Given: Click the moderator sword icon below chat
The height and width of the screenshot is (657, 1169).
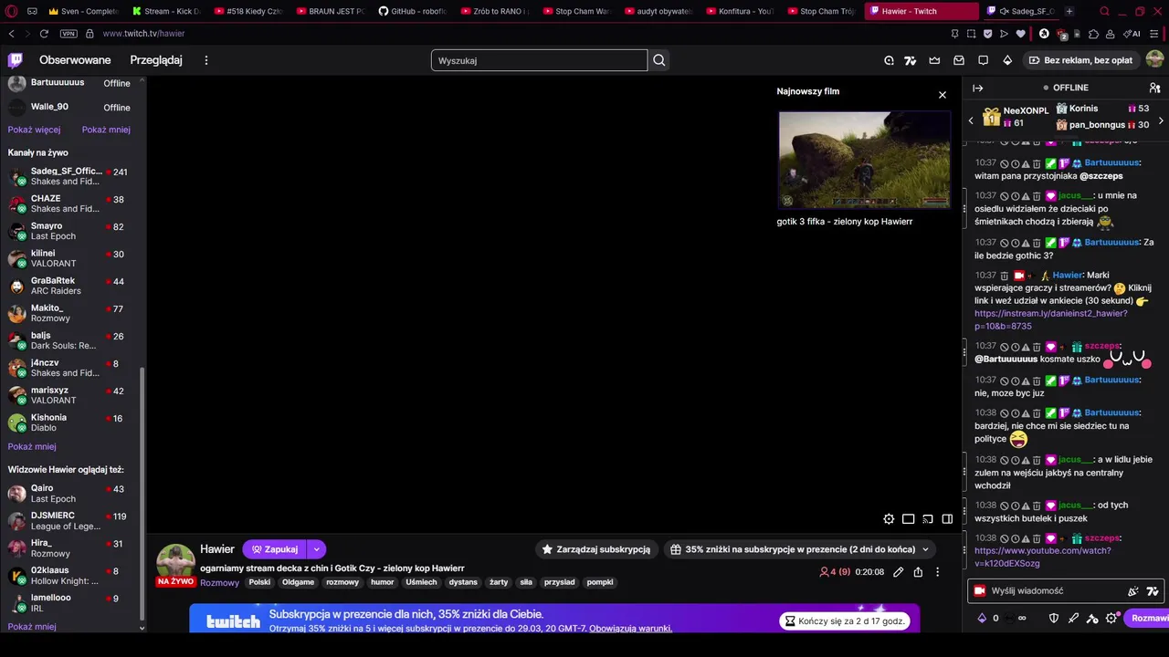Looking at the screenshot, I should click(1073, 618).
